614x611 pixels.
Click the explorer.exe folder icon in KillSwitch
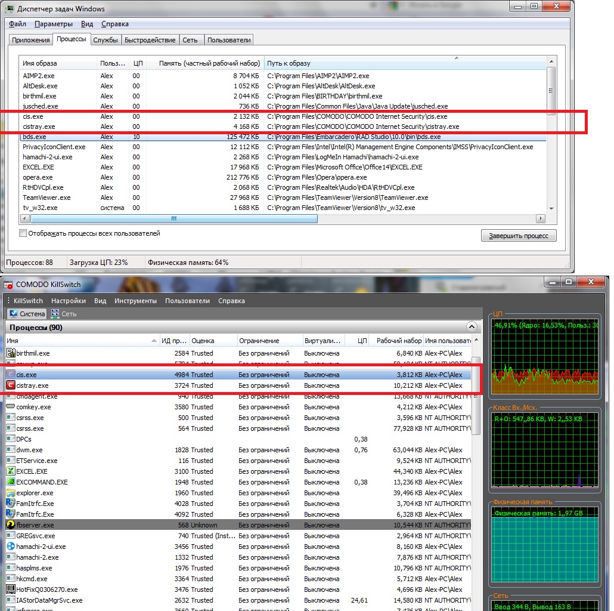(x=11, y=493)
